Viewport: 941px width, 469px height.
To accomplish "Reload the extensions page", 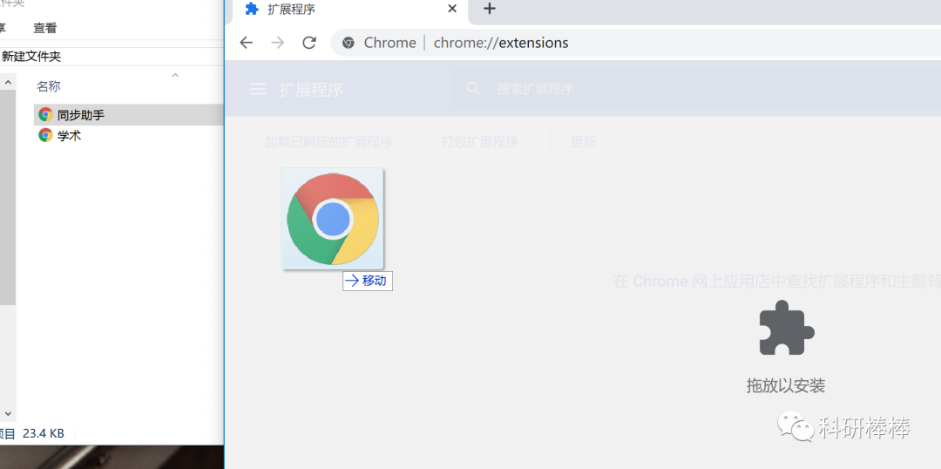I will [x=309, y=43].
